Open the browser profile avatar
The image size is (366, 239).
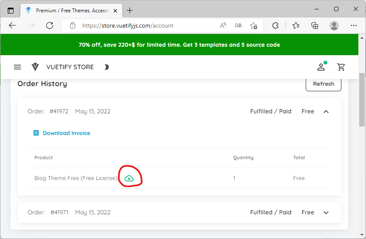(334, 25)
